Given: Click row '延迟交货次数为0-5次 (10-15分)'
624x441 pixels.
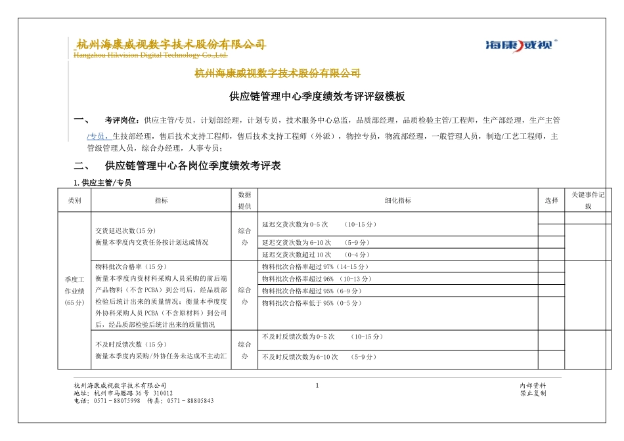Looking at the screenshot, I should (x=398, y=224).
